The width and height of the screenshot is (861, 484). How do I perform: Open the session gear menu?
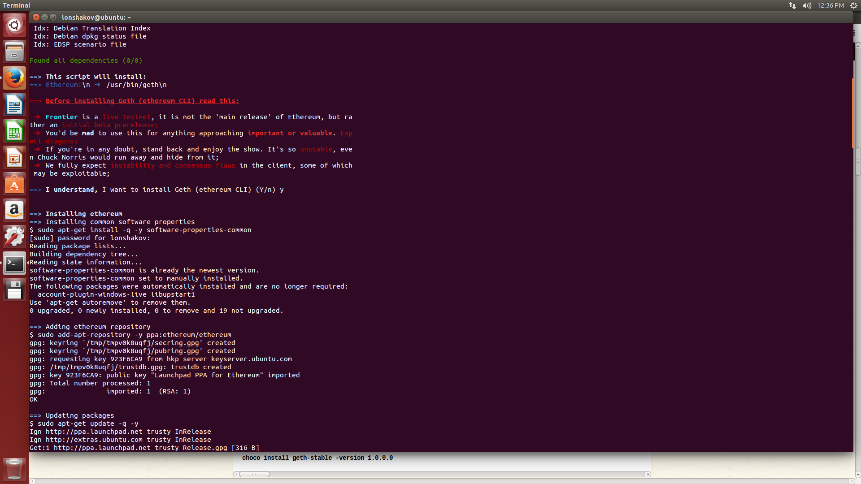[x=854, y=5]
